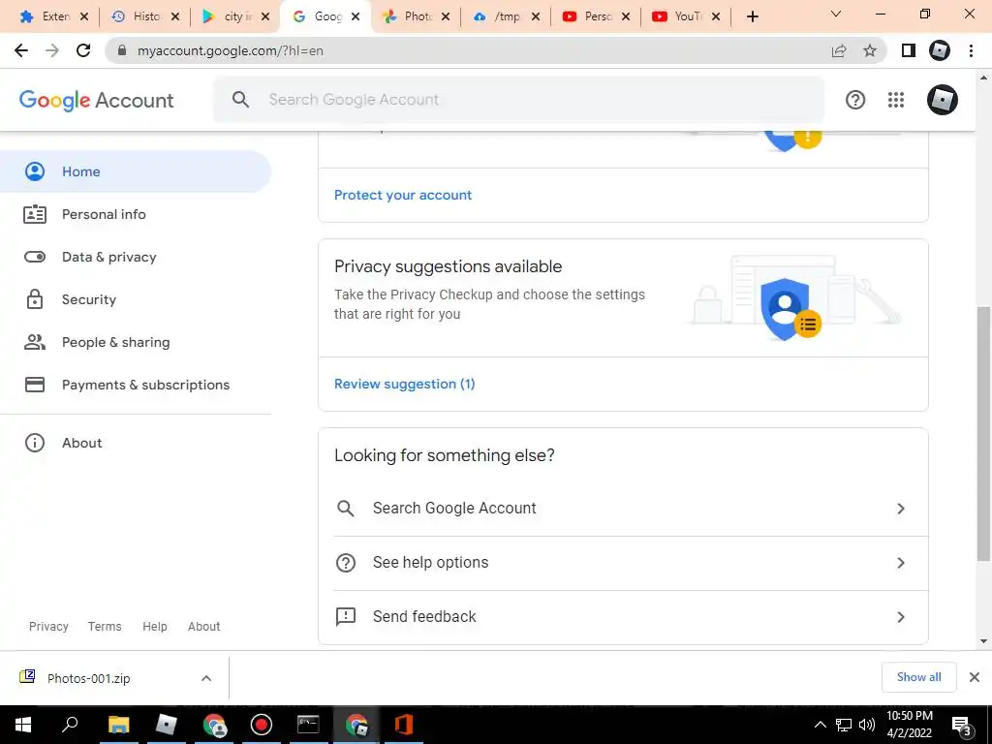Click the Google Account logo

point(96,100)
